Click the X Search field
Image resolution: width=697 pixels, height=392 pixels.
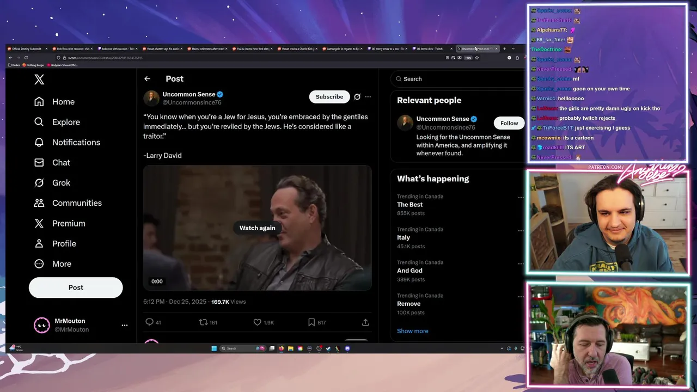(457, 79)
